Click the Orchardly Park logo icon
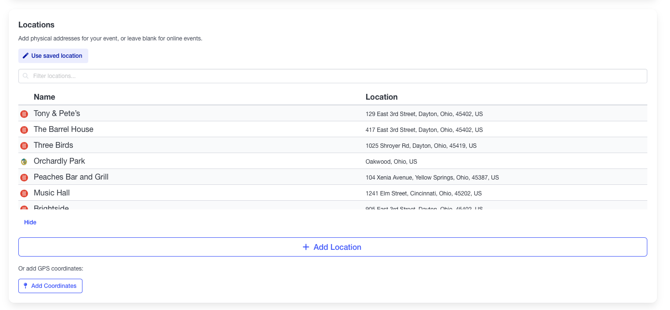Image resolution: width=670 pixels, height=310 pixels. tap(24, 162)
